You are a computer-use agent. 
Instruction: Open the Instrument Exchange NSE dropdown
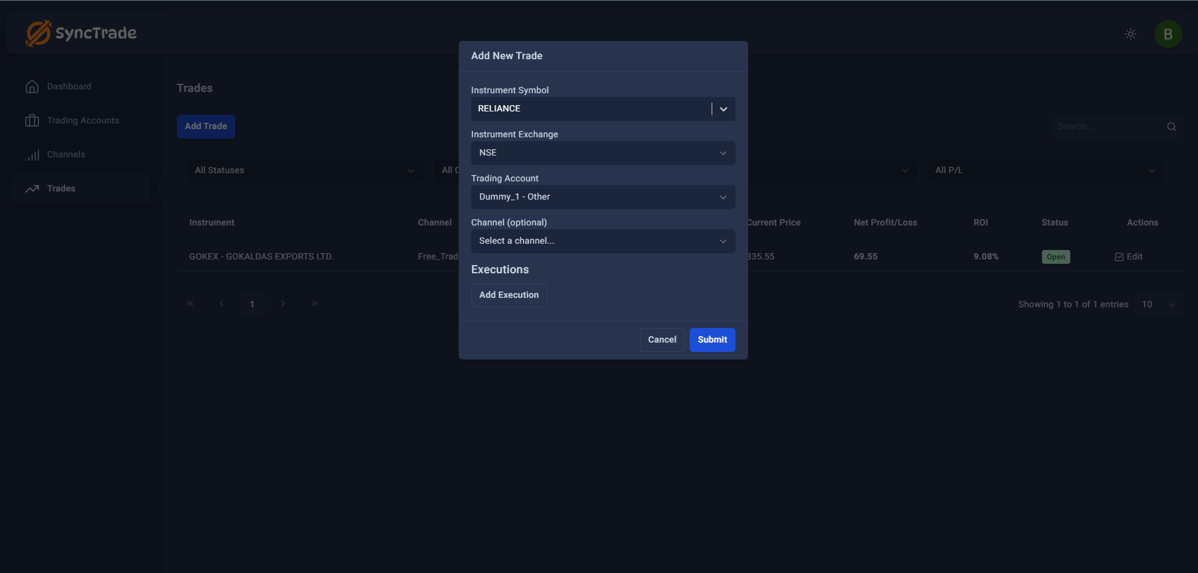click(603, 153)
